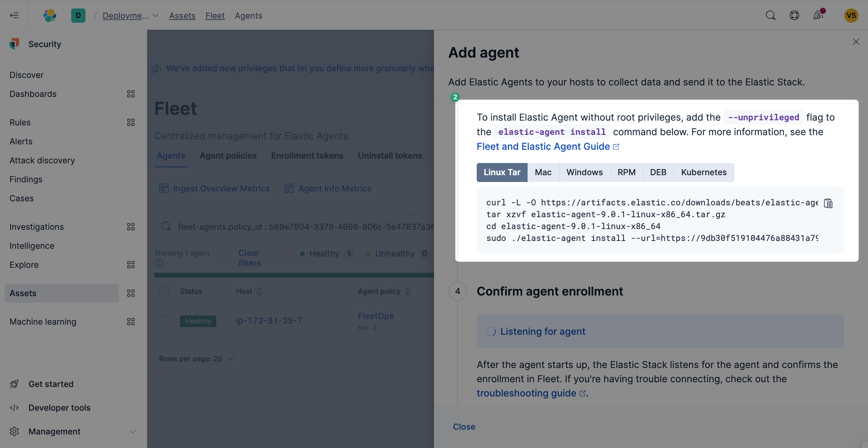Click the Close button in flyout footer
868x448 pixels.
click(464, 427)
